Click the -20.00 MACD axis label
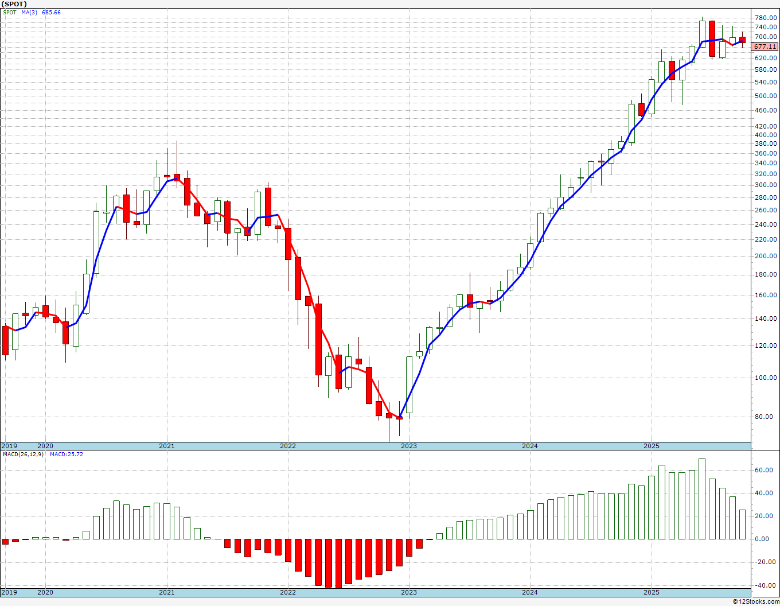The image size is (780, 606). (x=766, y=562)
